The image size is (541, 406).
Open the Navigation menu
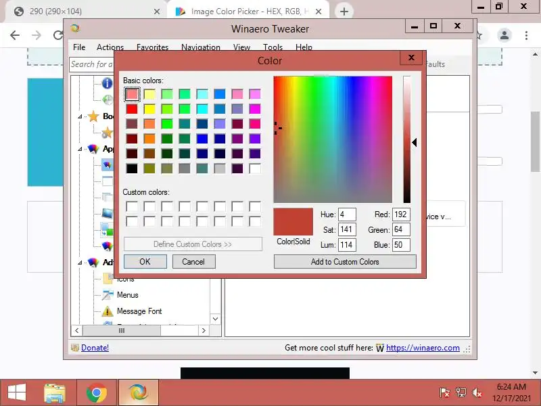[200, 47]
